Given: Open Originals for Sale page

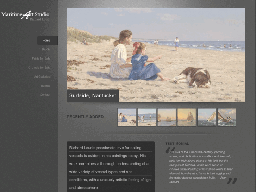Looking at the screenshot, I should (x=39, y=68).
